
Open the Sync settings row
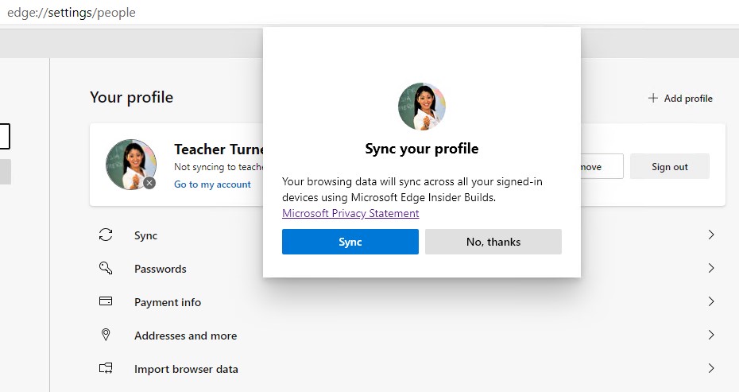point(407,235)
